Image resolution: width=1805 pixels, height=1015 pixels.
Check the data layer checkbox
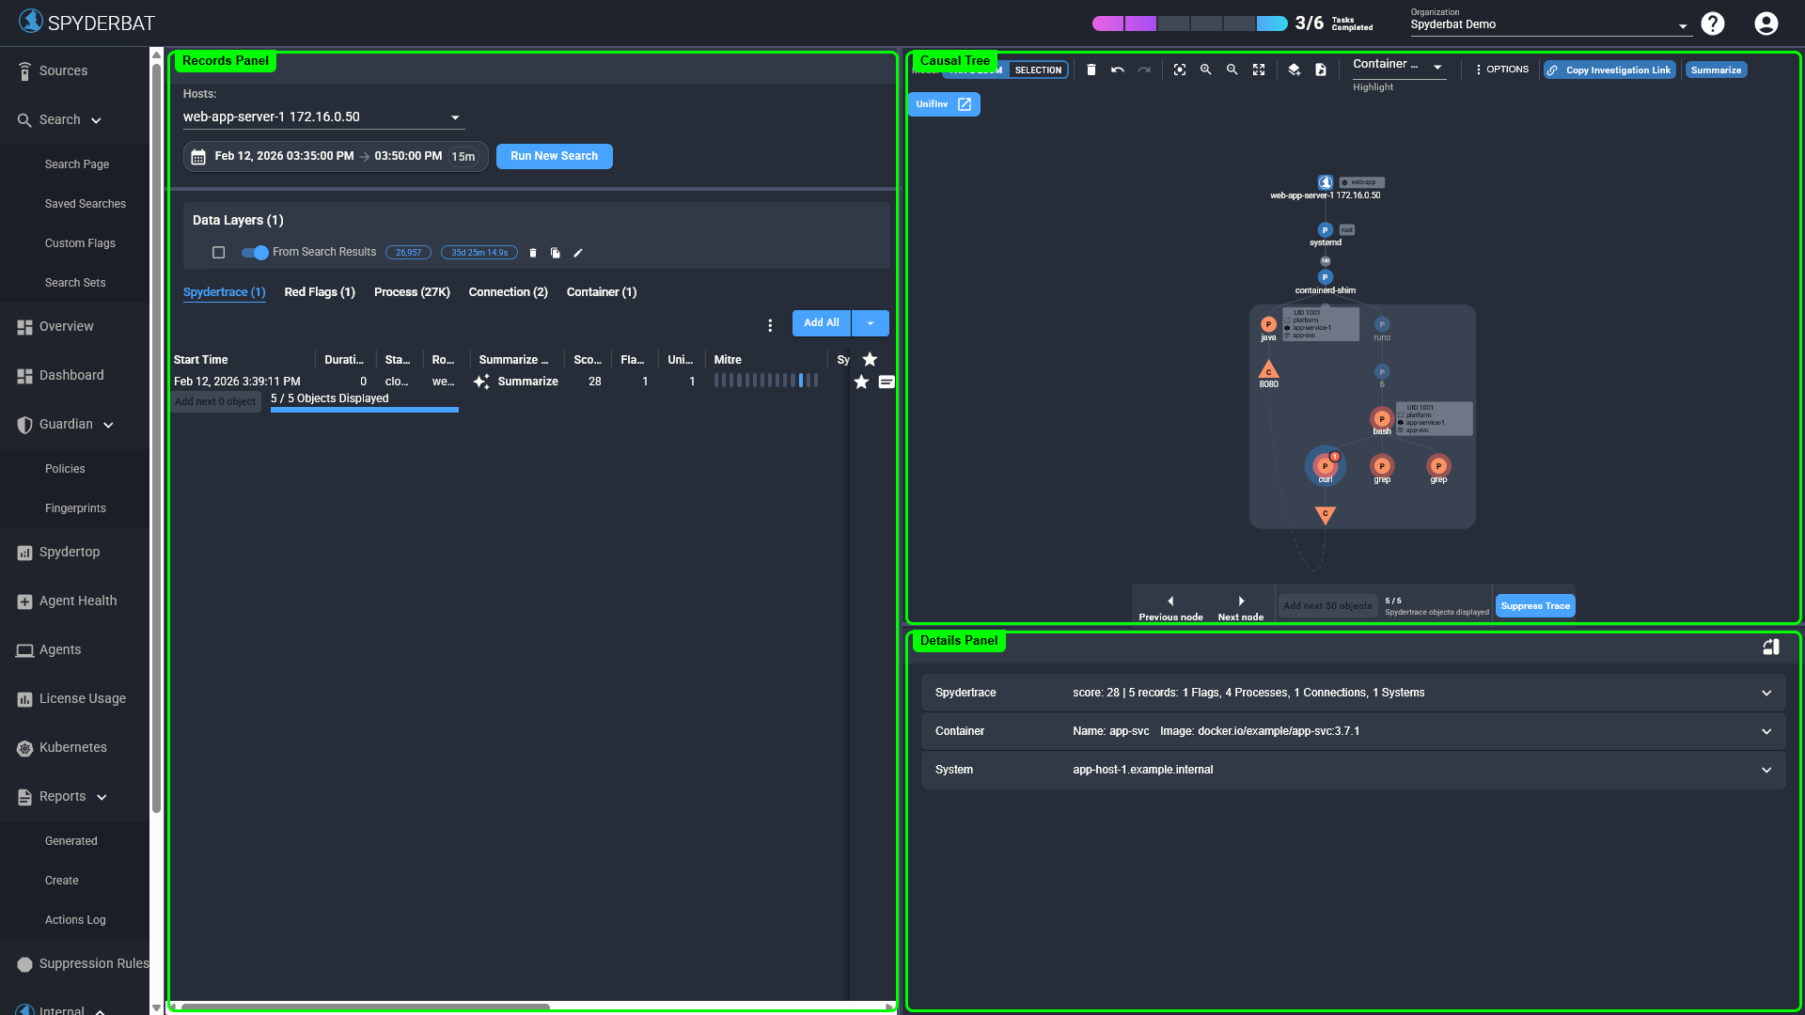pyautogui.click(x=219, y=253)
